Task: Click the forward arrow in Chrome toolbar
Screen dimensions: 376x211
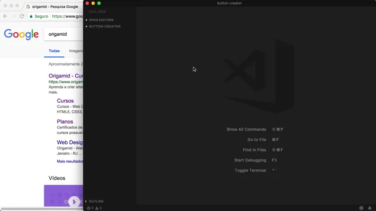Action: 14,16
